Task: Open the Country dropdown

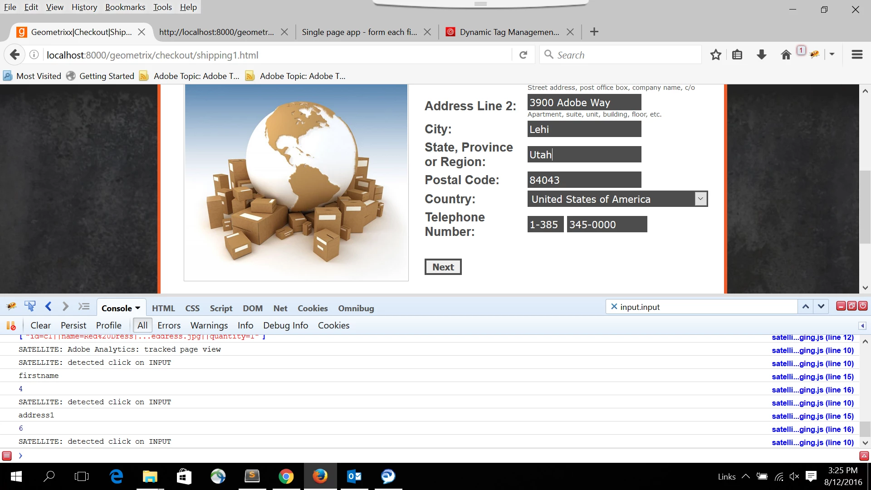Action: click(x=700, y=199)
